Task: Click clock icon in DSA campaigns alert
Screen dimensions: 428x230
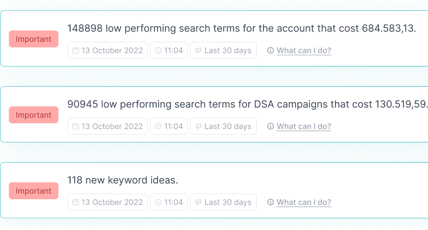Action: tap(158, 126)
